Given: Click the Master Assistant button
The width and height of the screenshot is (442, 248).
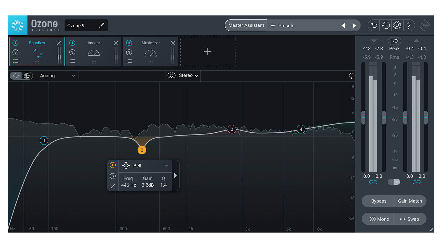Looking at the screenshot, I should pyautogui.click(x=246, y=25).
